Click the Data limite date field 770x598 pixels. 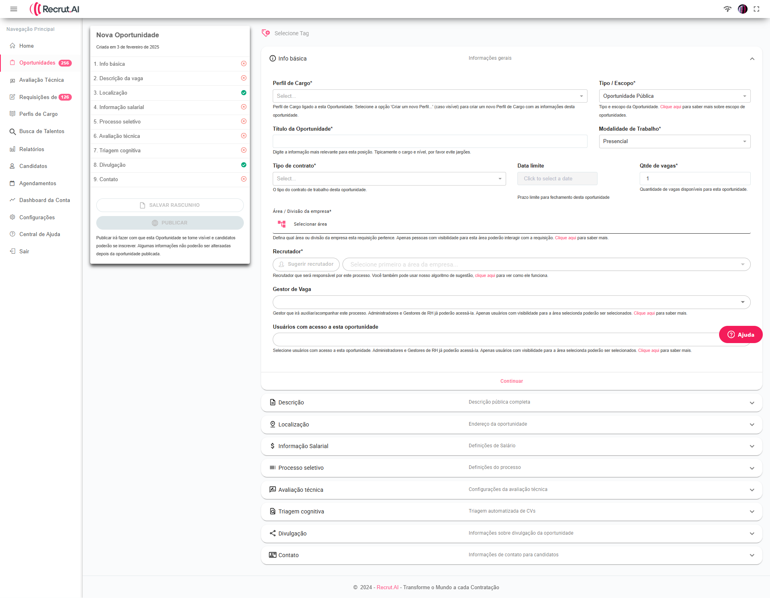(x=557, y=178)
